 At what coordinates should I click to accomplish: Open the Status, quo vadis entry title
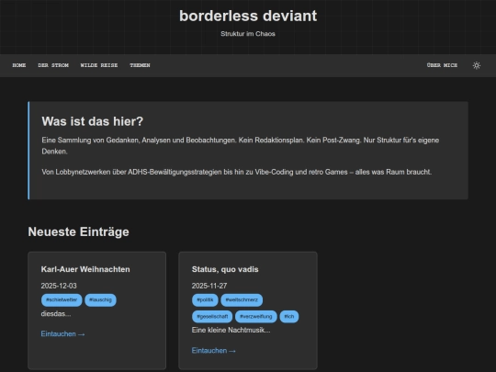(225, 269)
